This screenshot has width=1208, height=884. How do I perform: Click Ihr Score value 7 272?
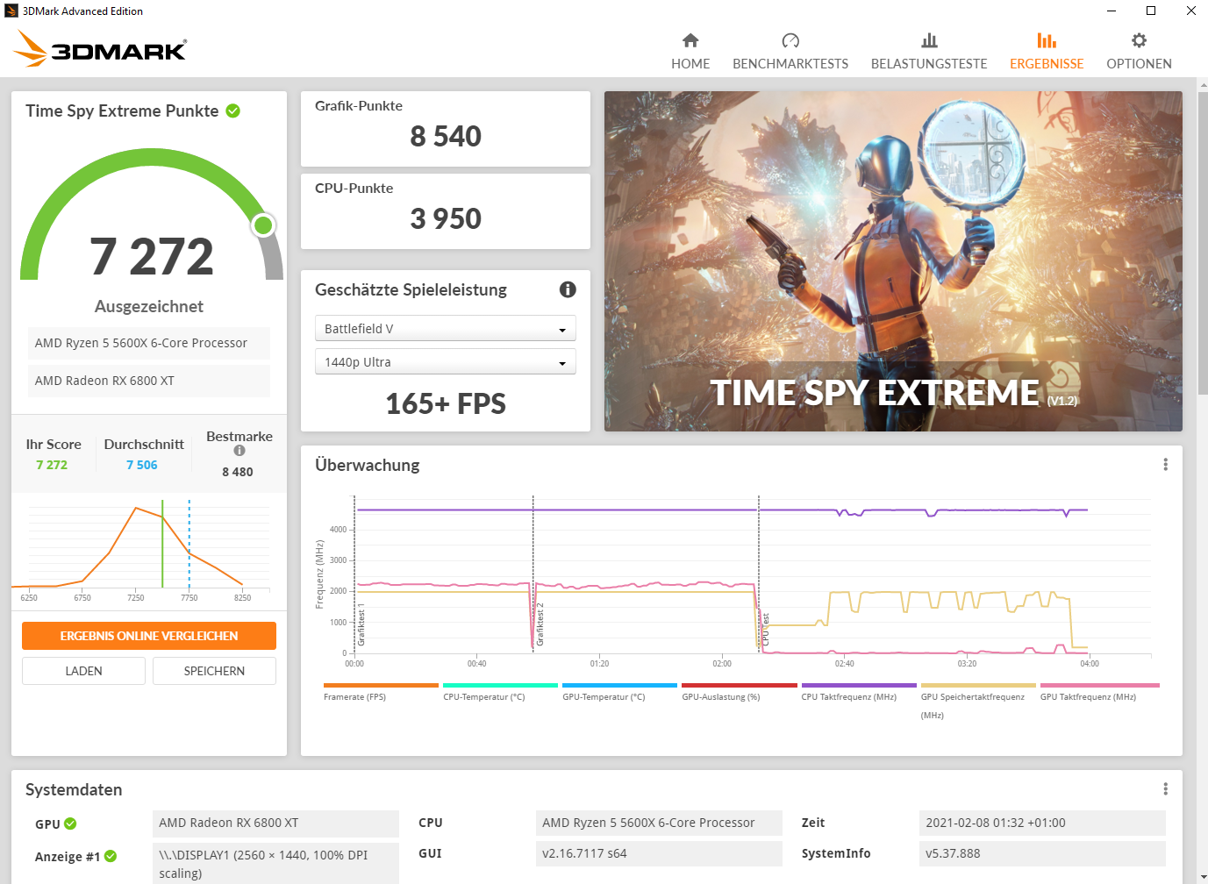coord(52,465)
